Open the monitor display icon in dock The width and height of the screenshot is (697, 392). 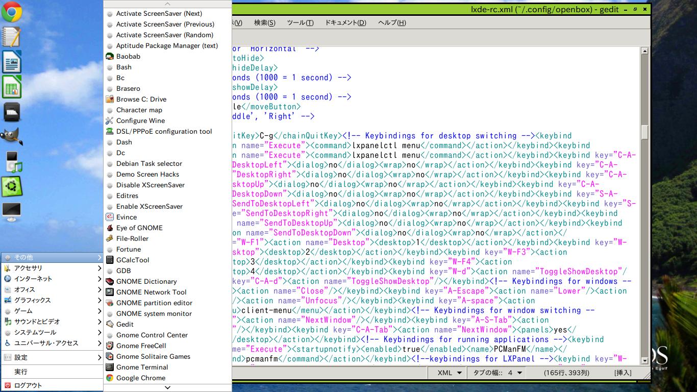[x=12, y=211]
